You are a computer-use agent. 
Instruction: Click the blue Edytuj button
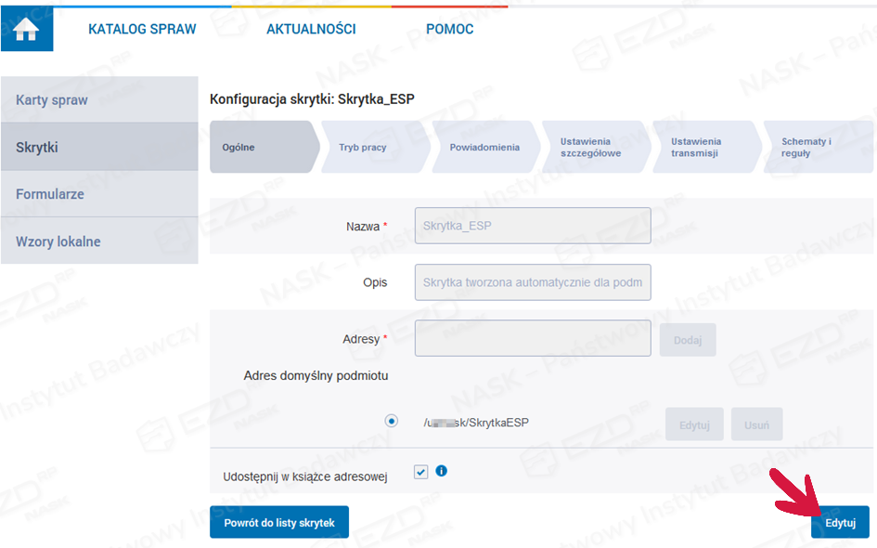click(840, 523)
